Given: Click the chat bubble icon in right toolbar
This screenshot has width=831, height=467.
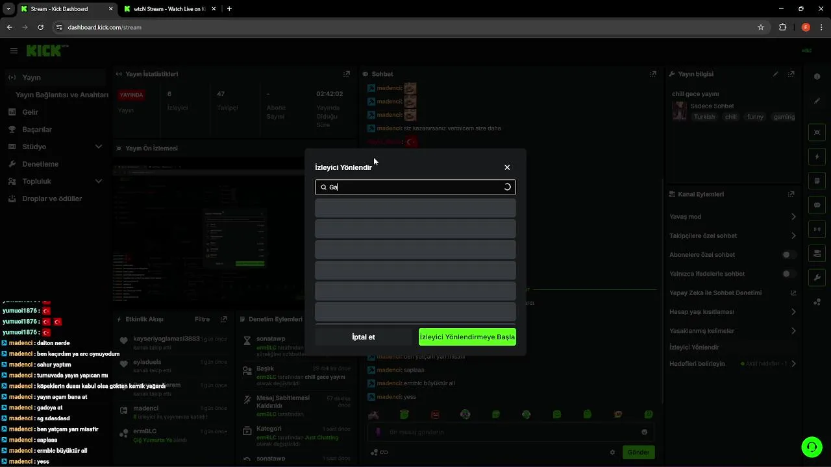Looking at the screenshot, I should [x=817, y=204].
